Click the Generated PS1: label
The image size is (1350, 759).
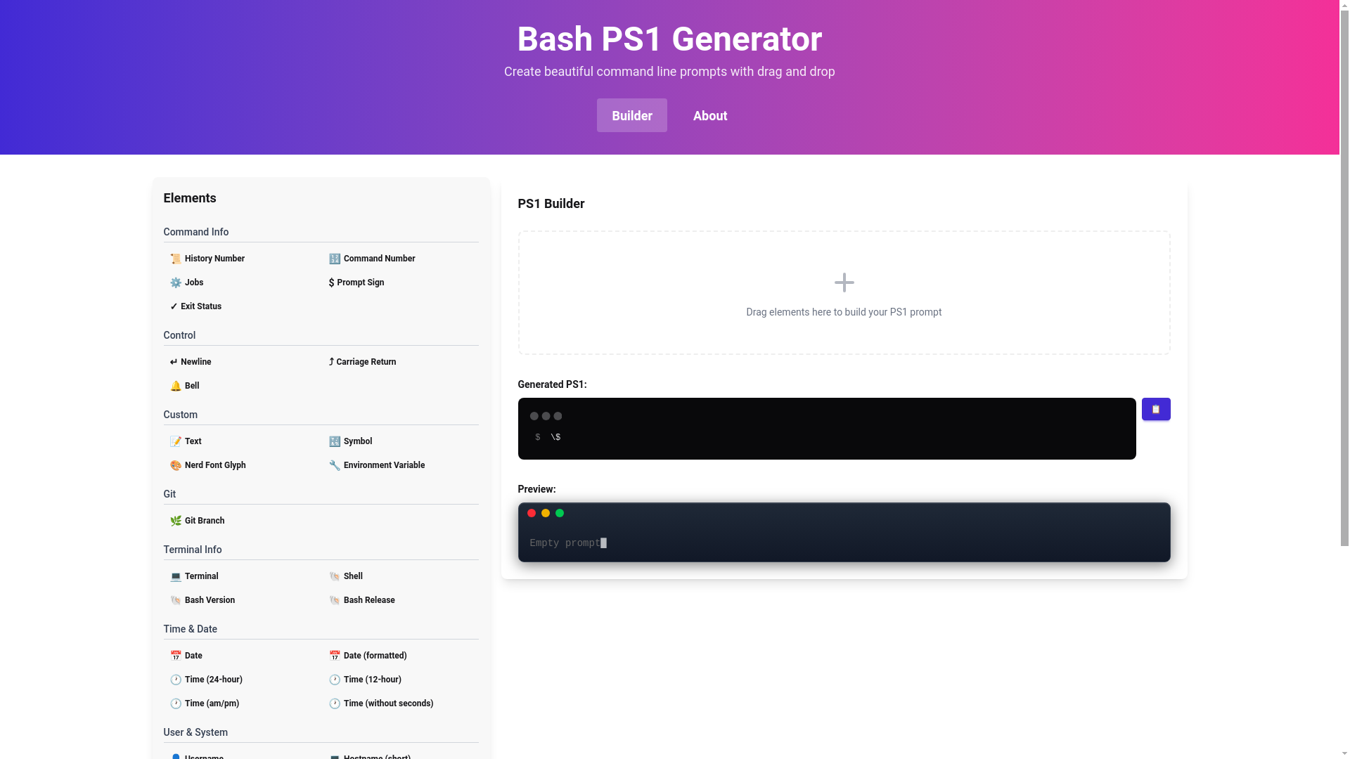pyautogui.click(x=552, y=384)
